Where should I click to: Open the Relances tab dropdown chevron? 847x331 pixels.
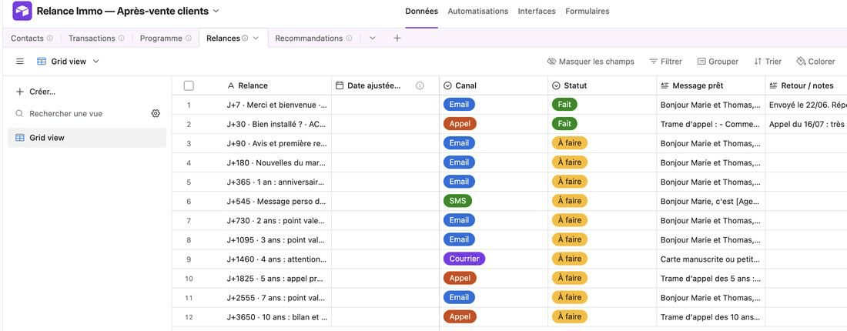tap(256, 38)
